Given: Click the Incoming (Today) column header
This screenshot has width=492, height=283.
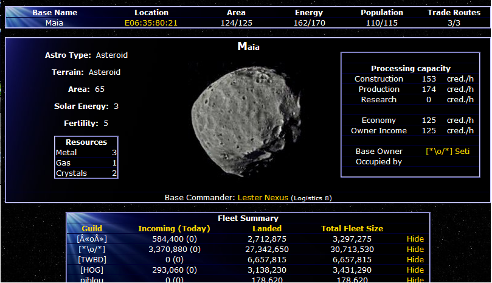Looking at the screenshot, I should click(174, 228).
